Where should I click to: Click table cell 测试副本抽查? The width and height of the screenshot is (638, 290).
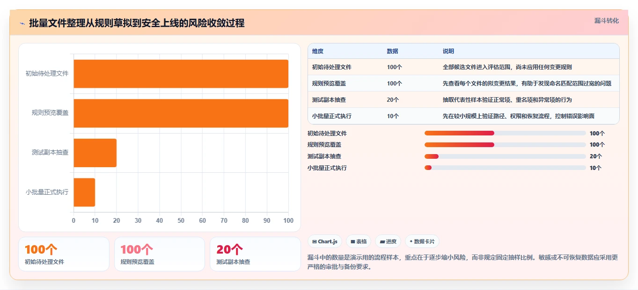tap(329, 100)
